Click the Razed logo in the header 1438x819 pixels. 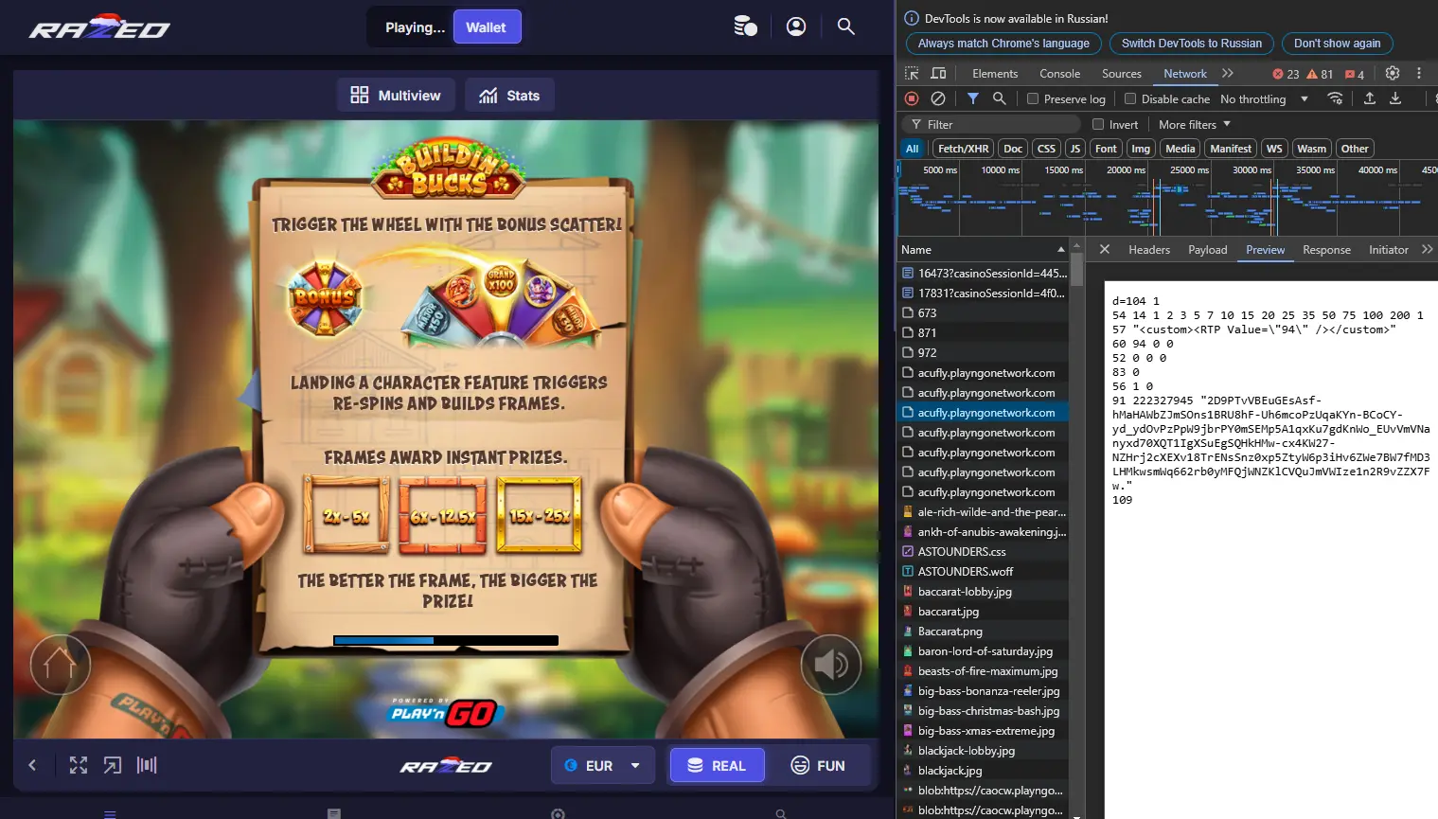99,27
